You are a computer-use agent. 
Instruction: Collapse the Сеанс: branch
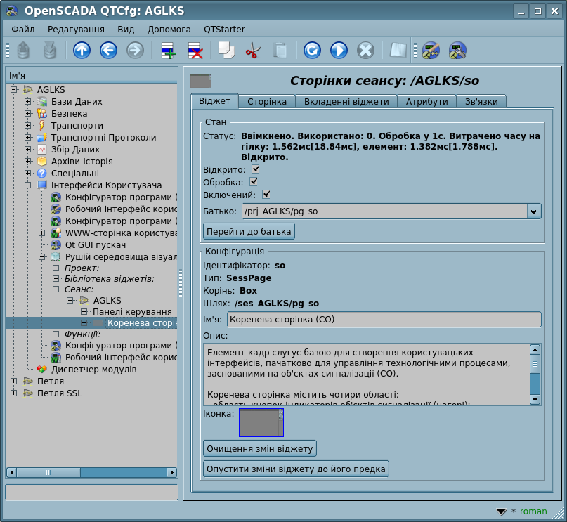pyautogui.click(x=56, y=289)
